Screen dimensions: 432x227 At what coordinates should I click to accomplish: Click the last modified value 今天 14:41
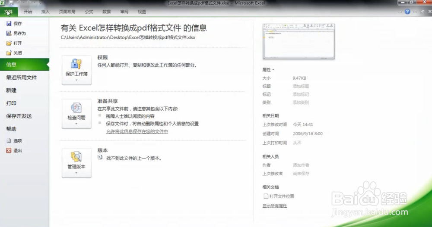pos(303,124)
